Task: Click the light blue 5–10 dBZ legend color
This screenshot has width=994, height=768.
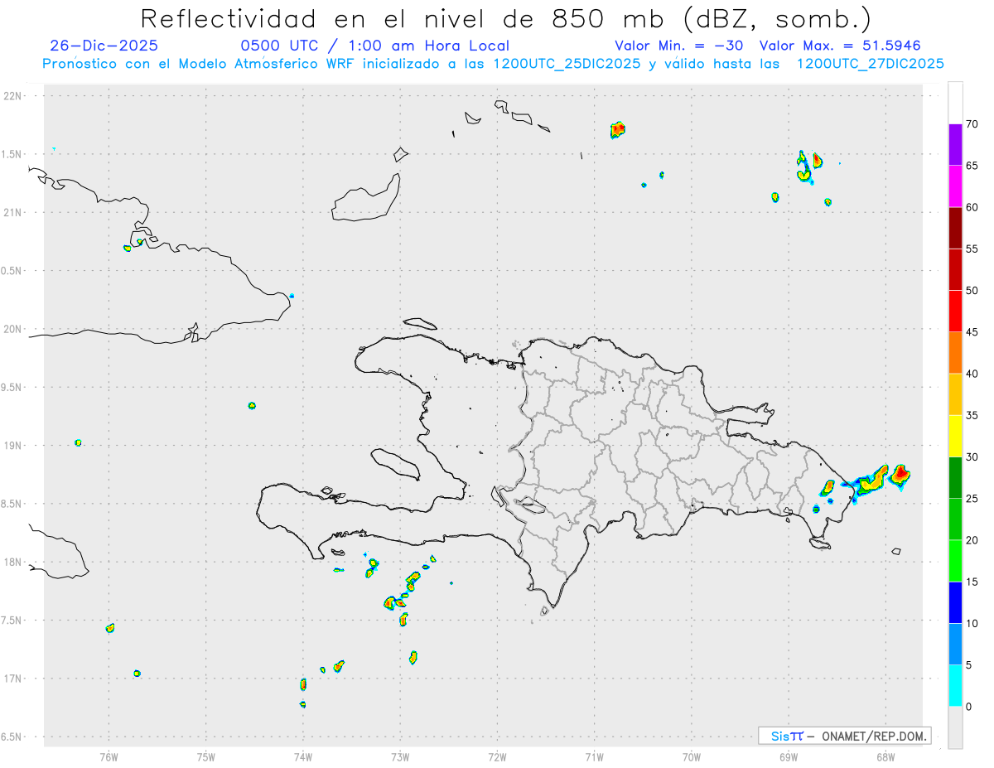Action: [x=955, y=644]
